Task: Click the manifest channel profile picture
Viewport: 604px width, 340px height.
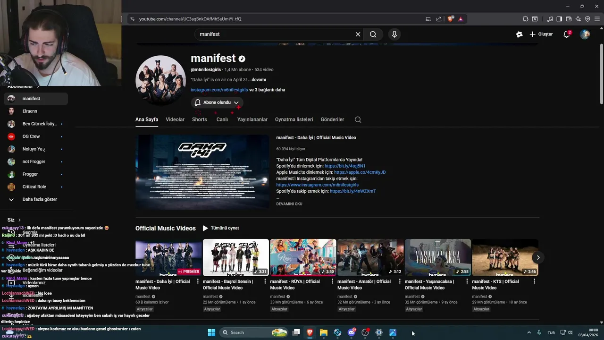Action: pos(160,80)
